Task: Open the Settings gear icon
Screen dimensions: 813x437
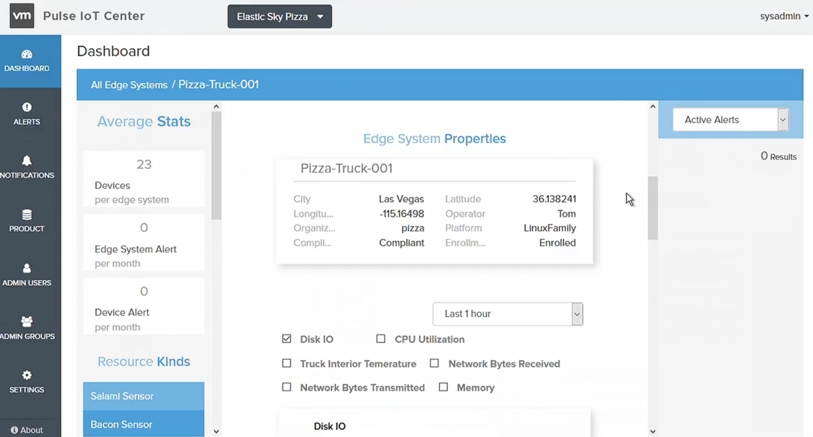Action: (27, 375)
